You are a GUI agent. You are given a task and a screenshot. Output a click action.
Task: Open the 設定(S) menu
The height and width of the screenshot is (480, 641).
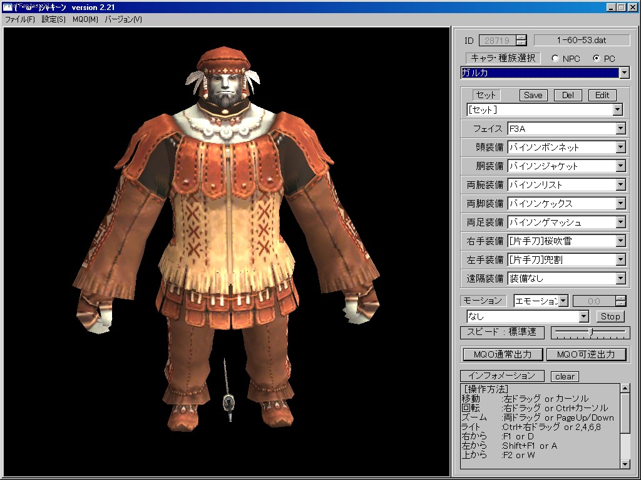[x=54, y=19]
